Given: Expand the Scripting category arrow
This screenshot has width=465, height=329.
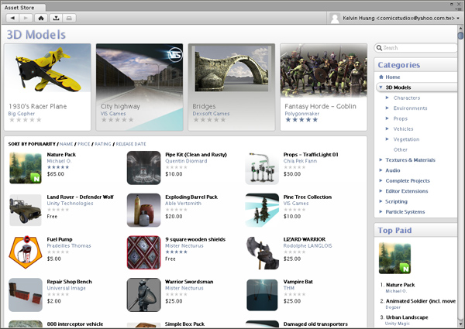Looking at the screenshot, I should (381, 201).
